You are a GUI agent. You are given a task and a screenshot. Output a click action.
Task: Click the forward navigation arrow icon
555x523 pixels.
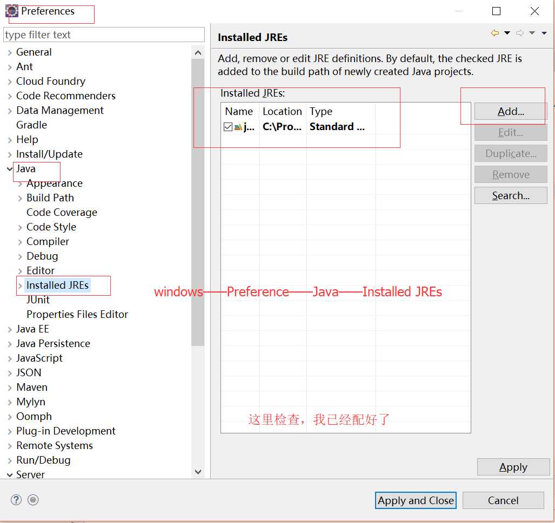pos(520,33)
